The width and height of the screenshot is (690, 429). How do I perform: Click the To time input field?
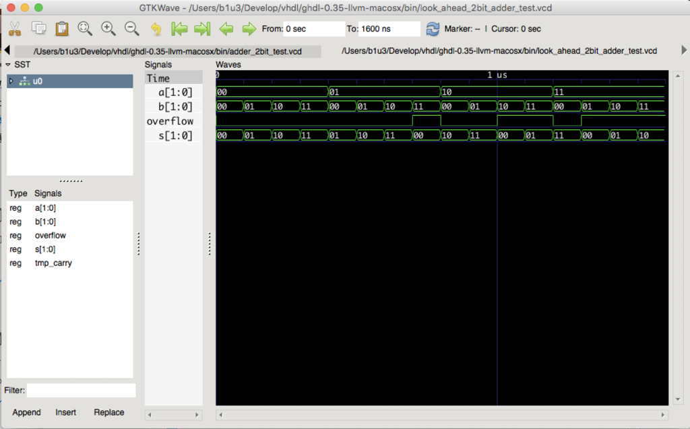(x=389, y=28)
